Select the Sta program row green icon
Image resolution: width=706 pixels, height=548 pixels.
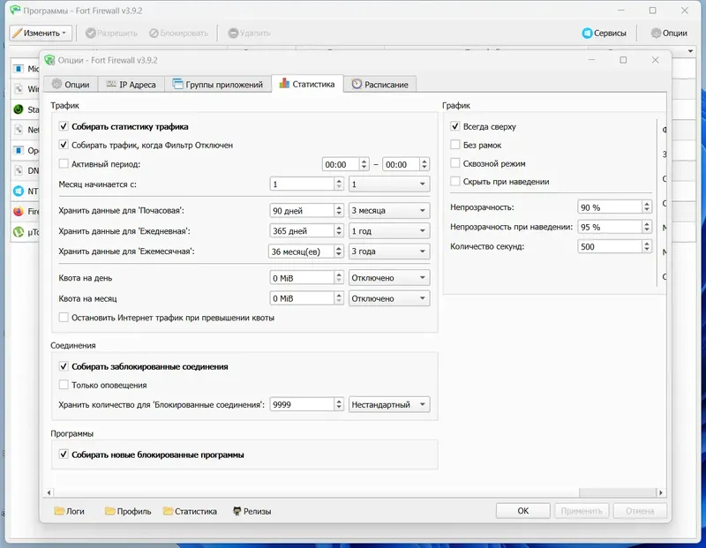[x=19, y=109]
